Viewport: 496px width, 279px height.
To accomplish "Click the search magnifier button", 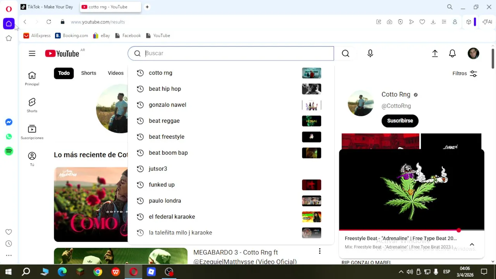I will [x=346, y=53].
